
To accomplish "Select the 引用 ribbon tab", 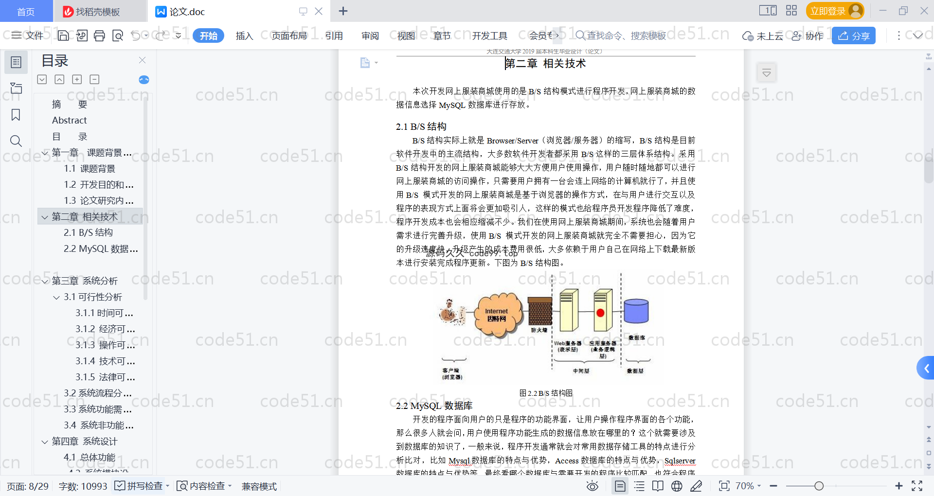I will click(x=334, y=35).
